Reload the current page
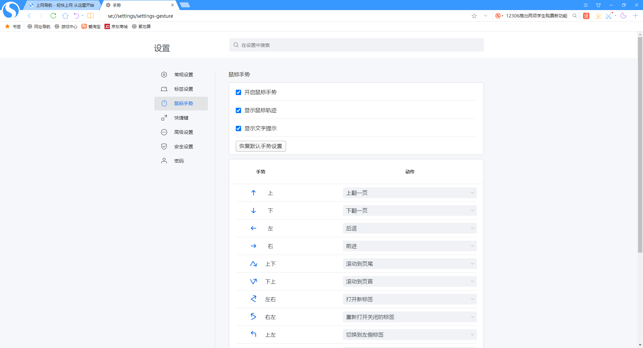Image resolution: width=643 pixels, height=348 pixels. [x=53, y=16]
